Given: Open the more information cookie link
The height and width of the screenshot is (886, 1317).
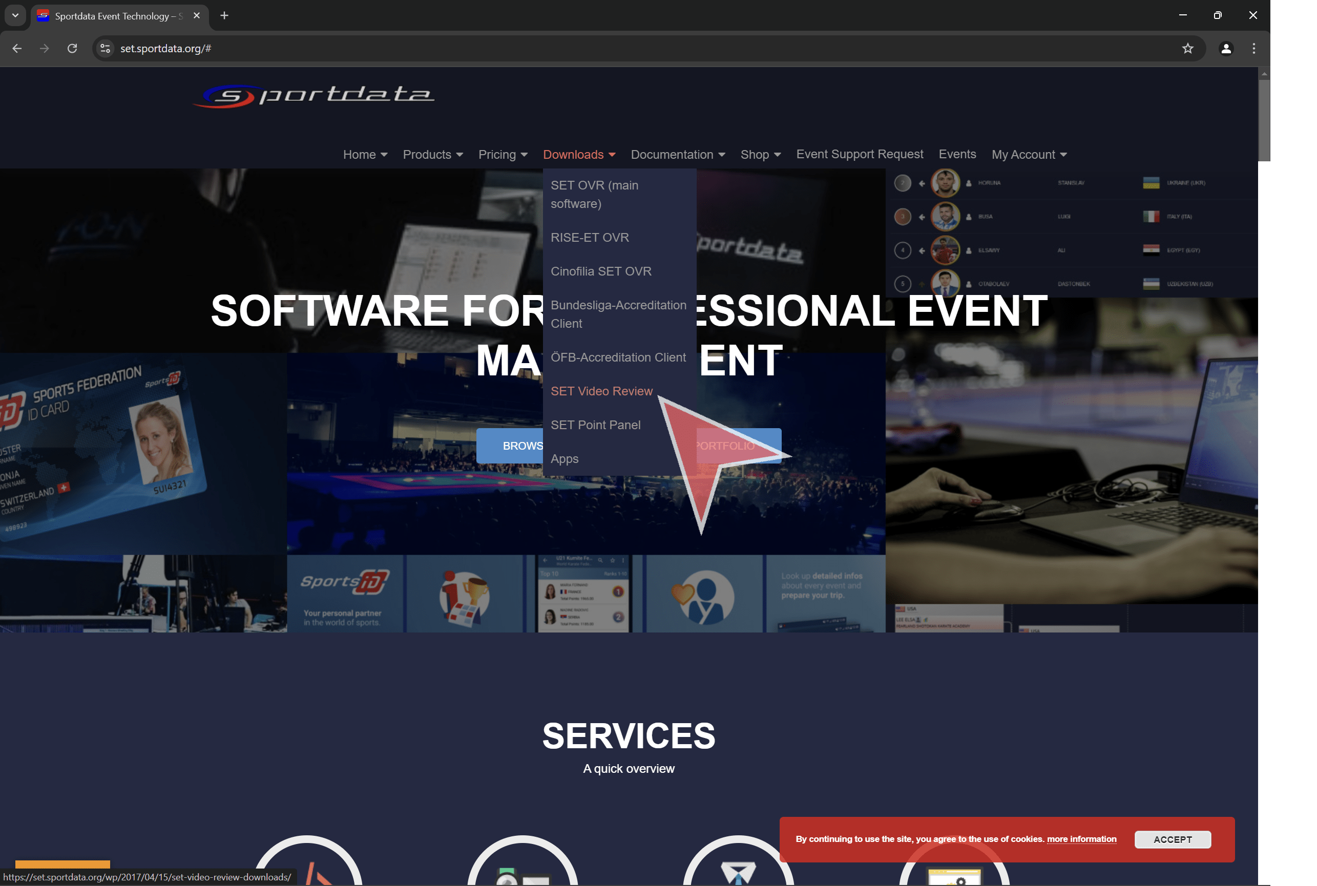Looking at the screenshot, I should click(1081, 839).
